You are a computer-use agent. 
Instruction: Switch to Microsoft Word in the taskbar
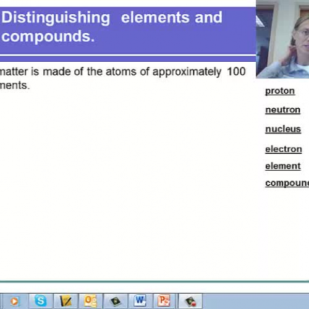coord(140,301)
